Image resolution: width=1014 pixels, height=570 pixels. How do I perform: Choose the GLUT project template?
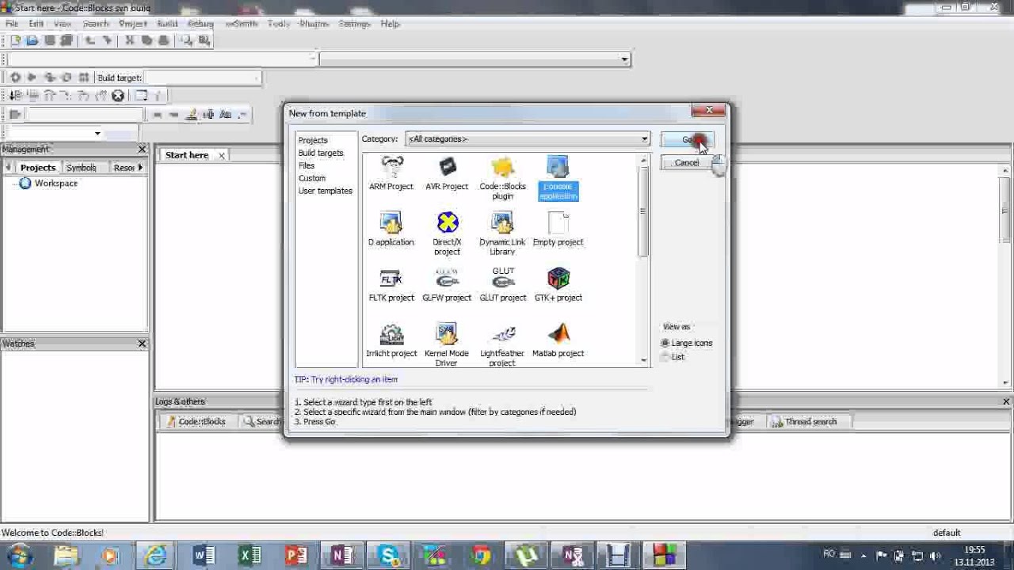click(503, 285)
